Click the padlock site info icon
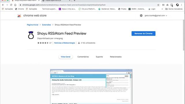The width and height of the screenshot is (185, 104). (x=20, y=5)
